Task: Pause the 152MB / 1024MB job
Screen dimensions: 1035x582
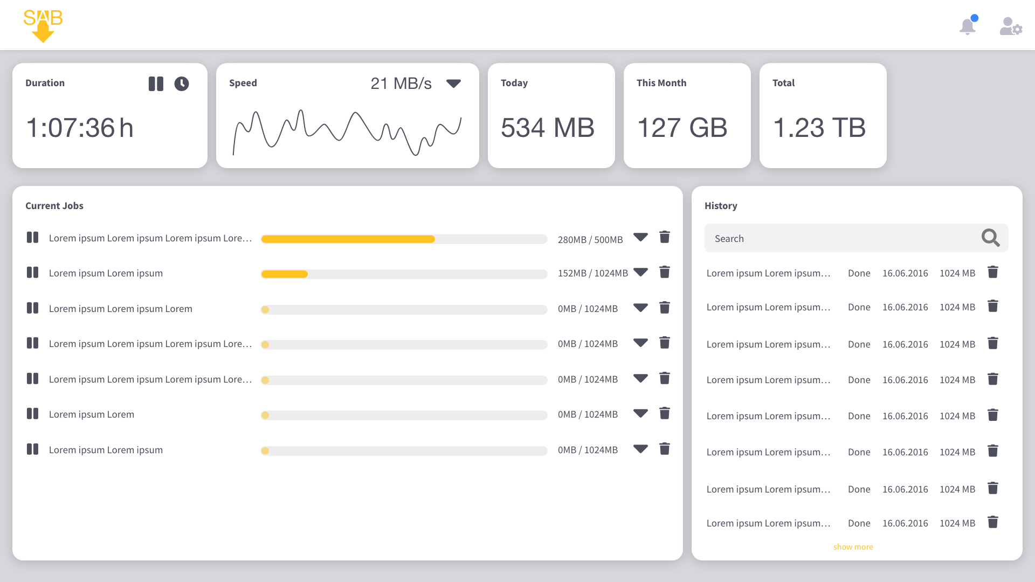Action: [32, 272]
